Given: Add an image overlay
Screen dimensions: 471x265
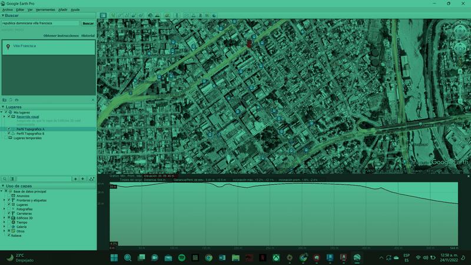Looking at the screenshot, I should pos(134,15).
